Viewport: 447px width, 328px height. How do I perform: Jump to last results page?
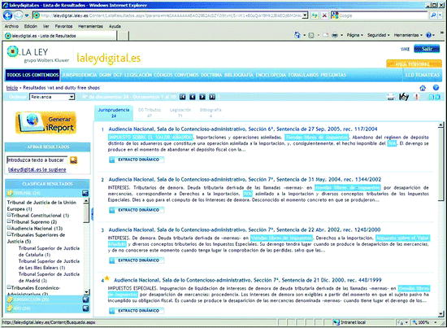pyautogui.click(x=212, y=97)
